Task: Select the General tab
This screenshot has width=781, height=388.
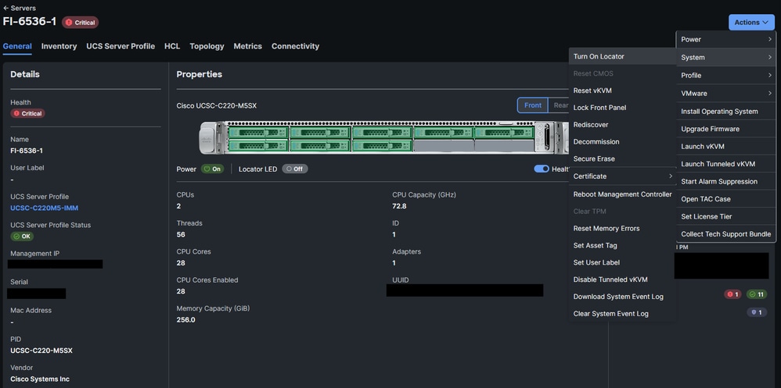Action: coord(17,46)
